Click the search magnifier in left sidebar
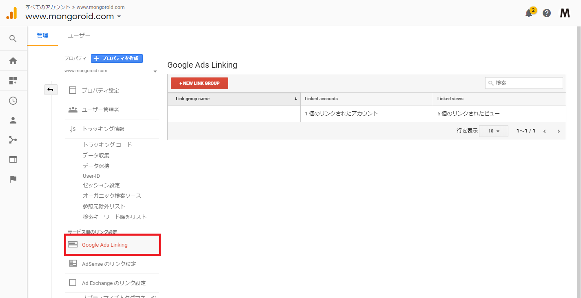581x298 pixels. click(13, 39)
